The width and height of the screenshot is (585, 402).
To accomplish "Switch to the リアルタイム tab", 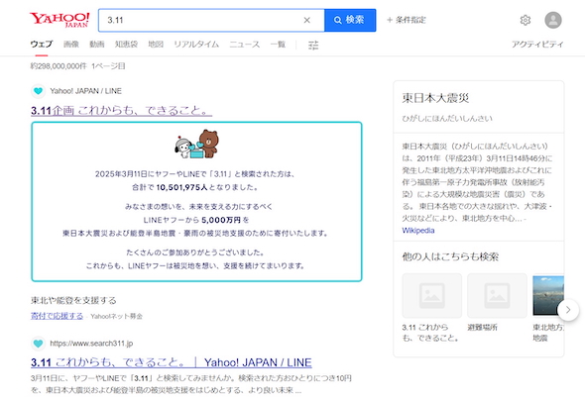I will (196, 45).
